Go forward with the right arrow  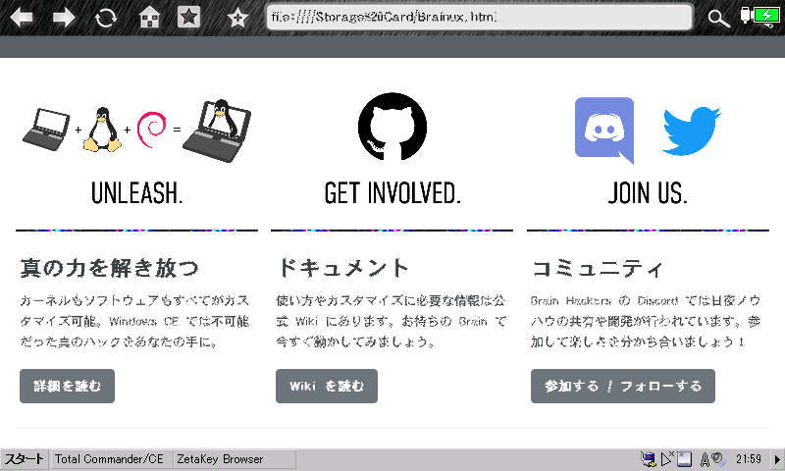point(64,18)
